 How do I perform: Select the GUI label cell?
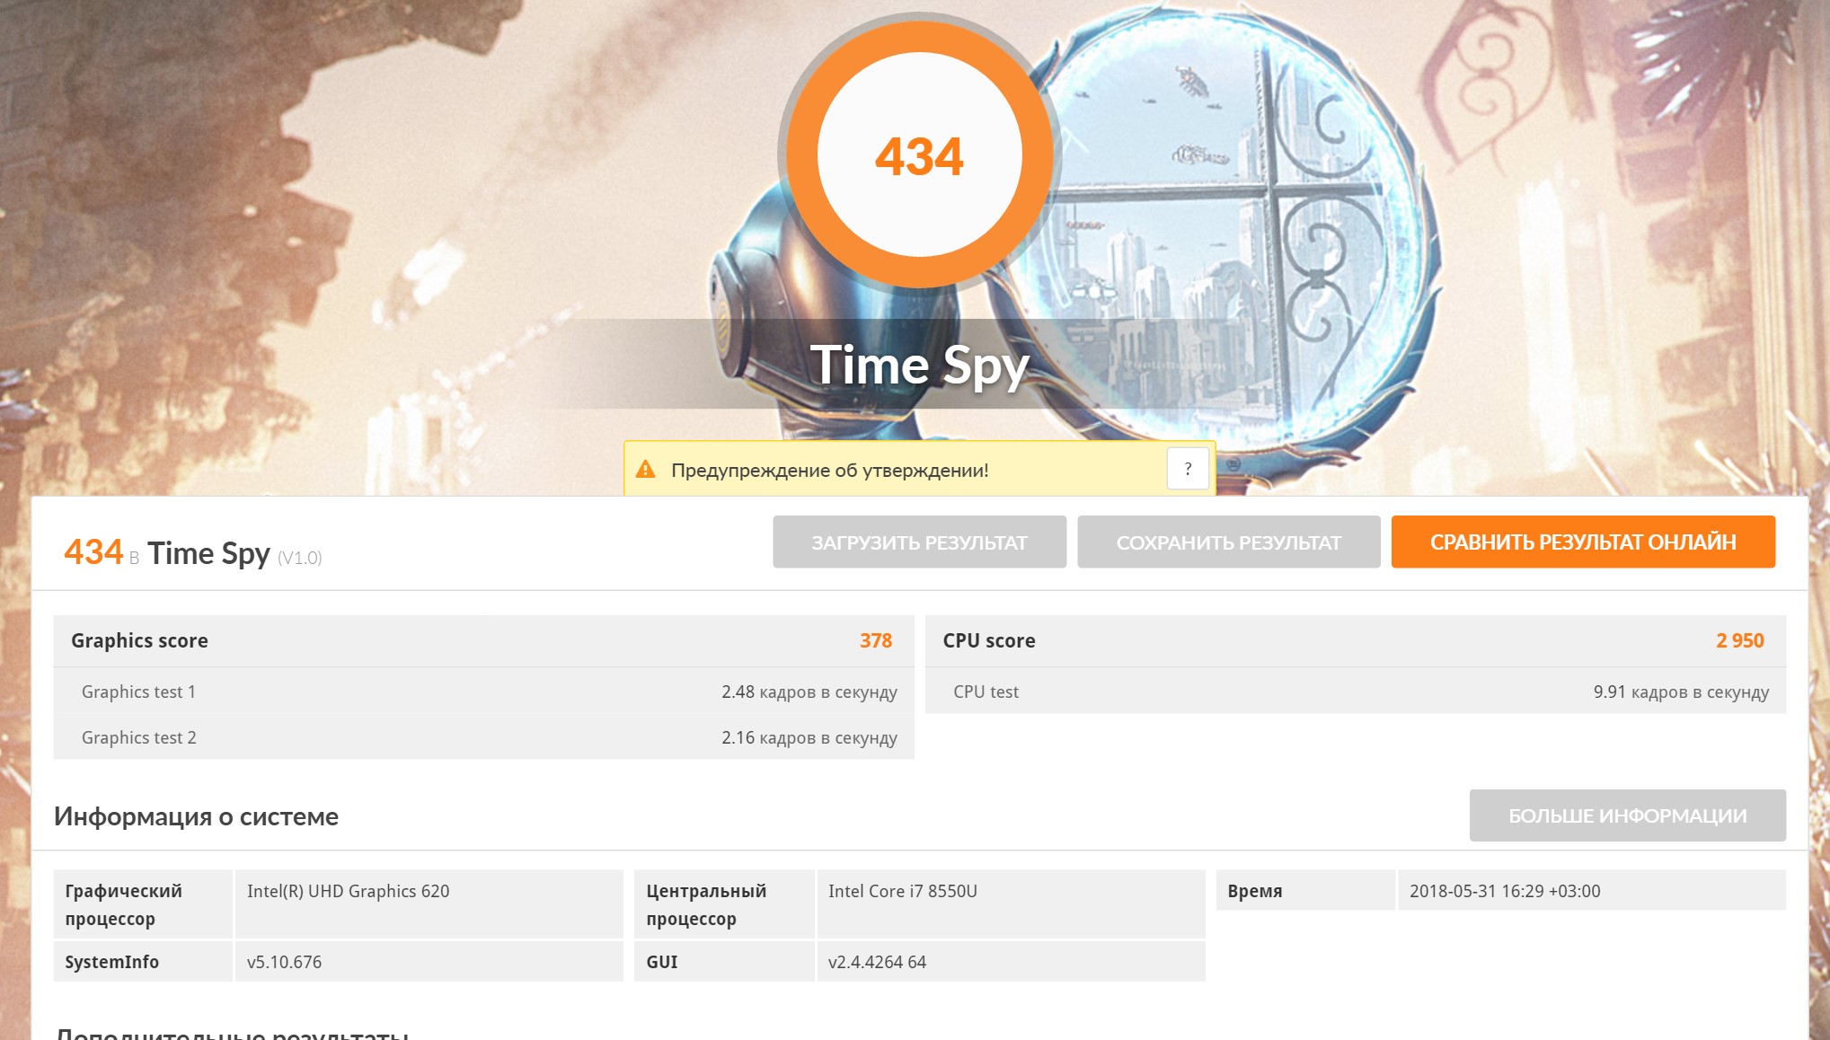point(724,961)
